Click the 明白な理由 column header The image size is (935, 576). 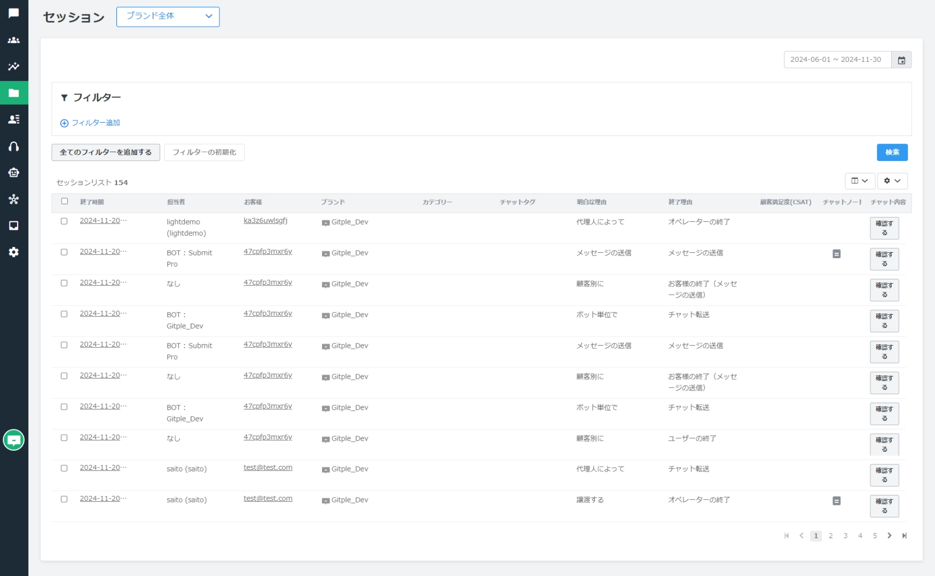[x=592, y=202]
